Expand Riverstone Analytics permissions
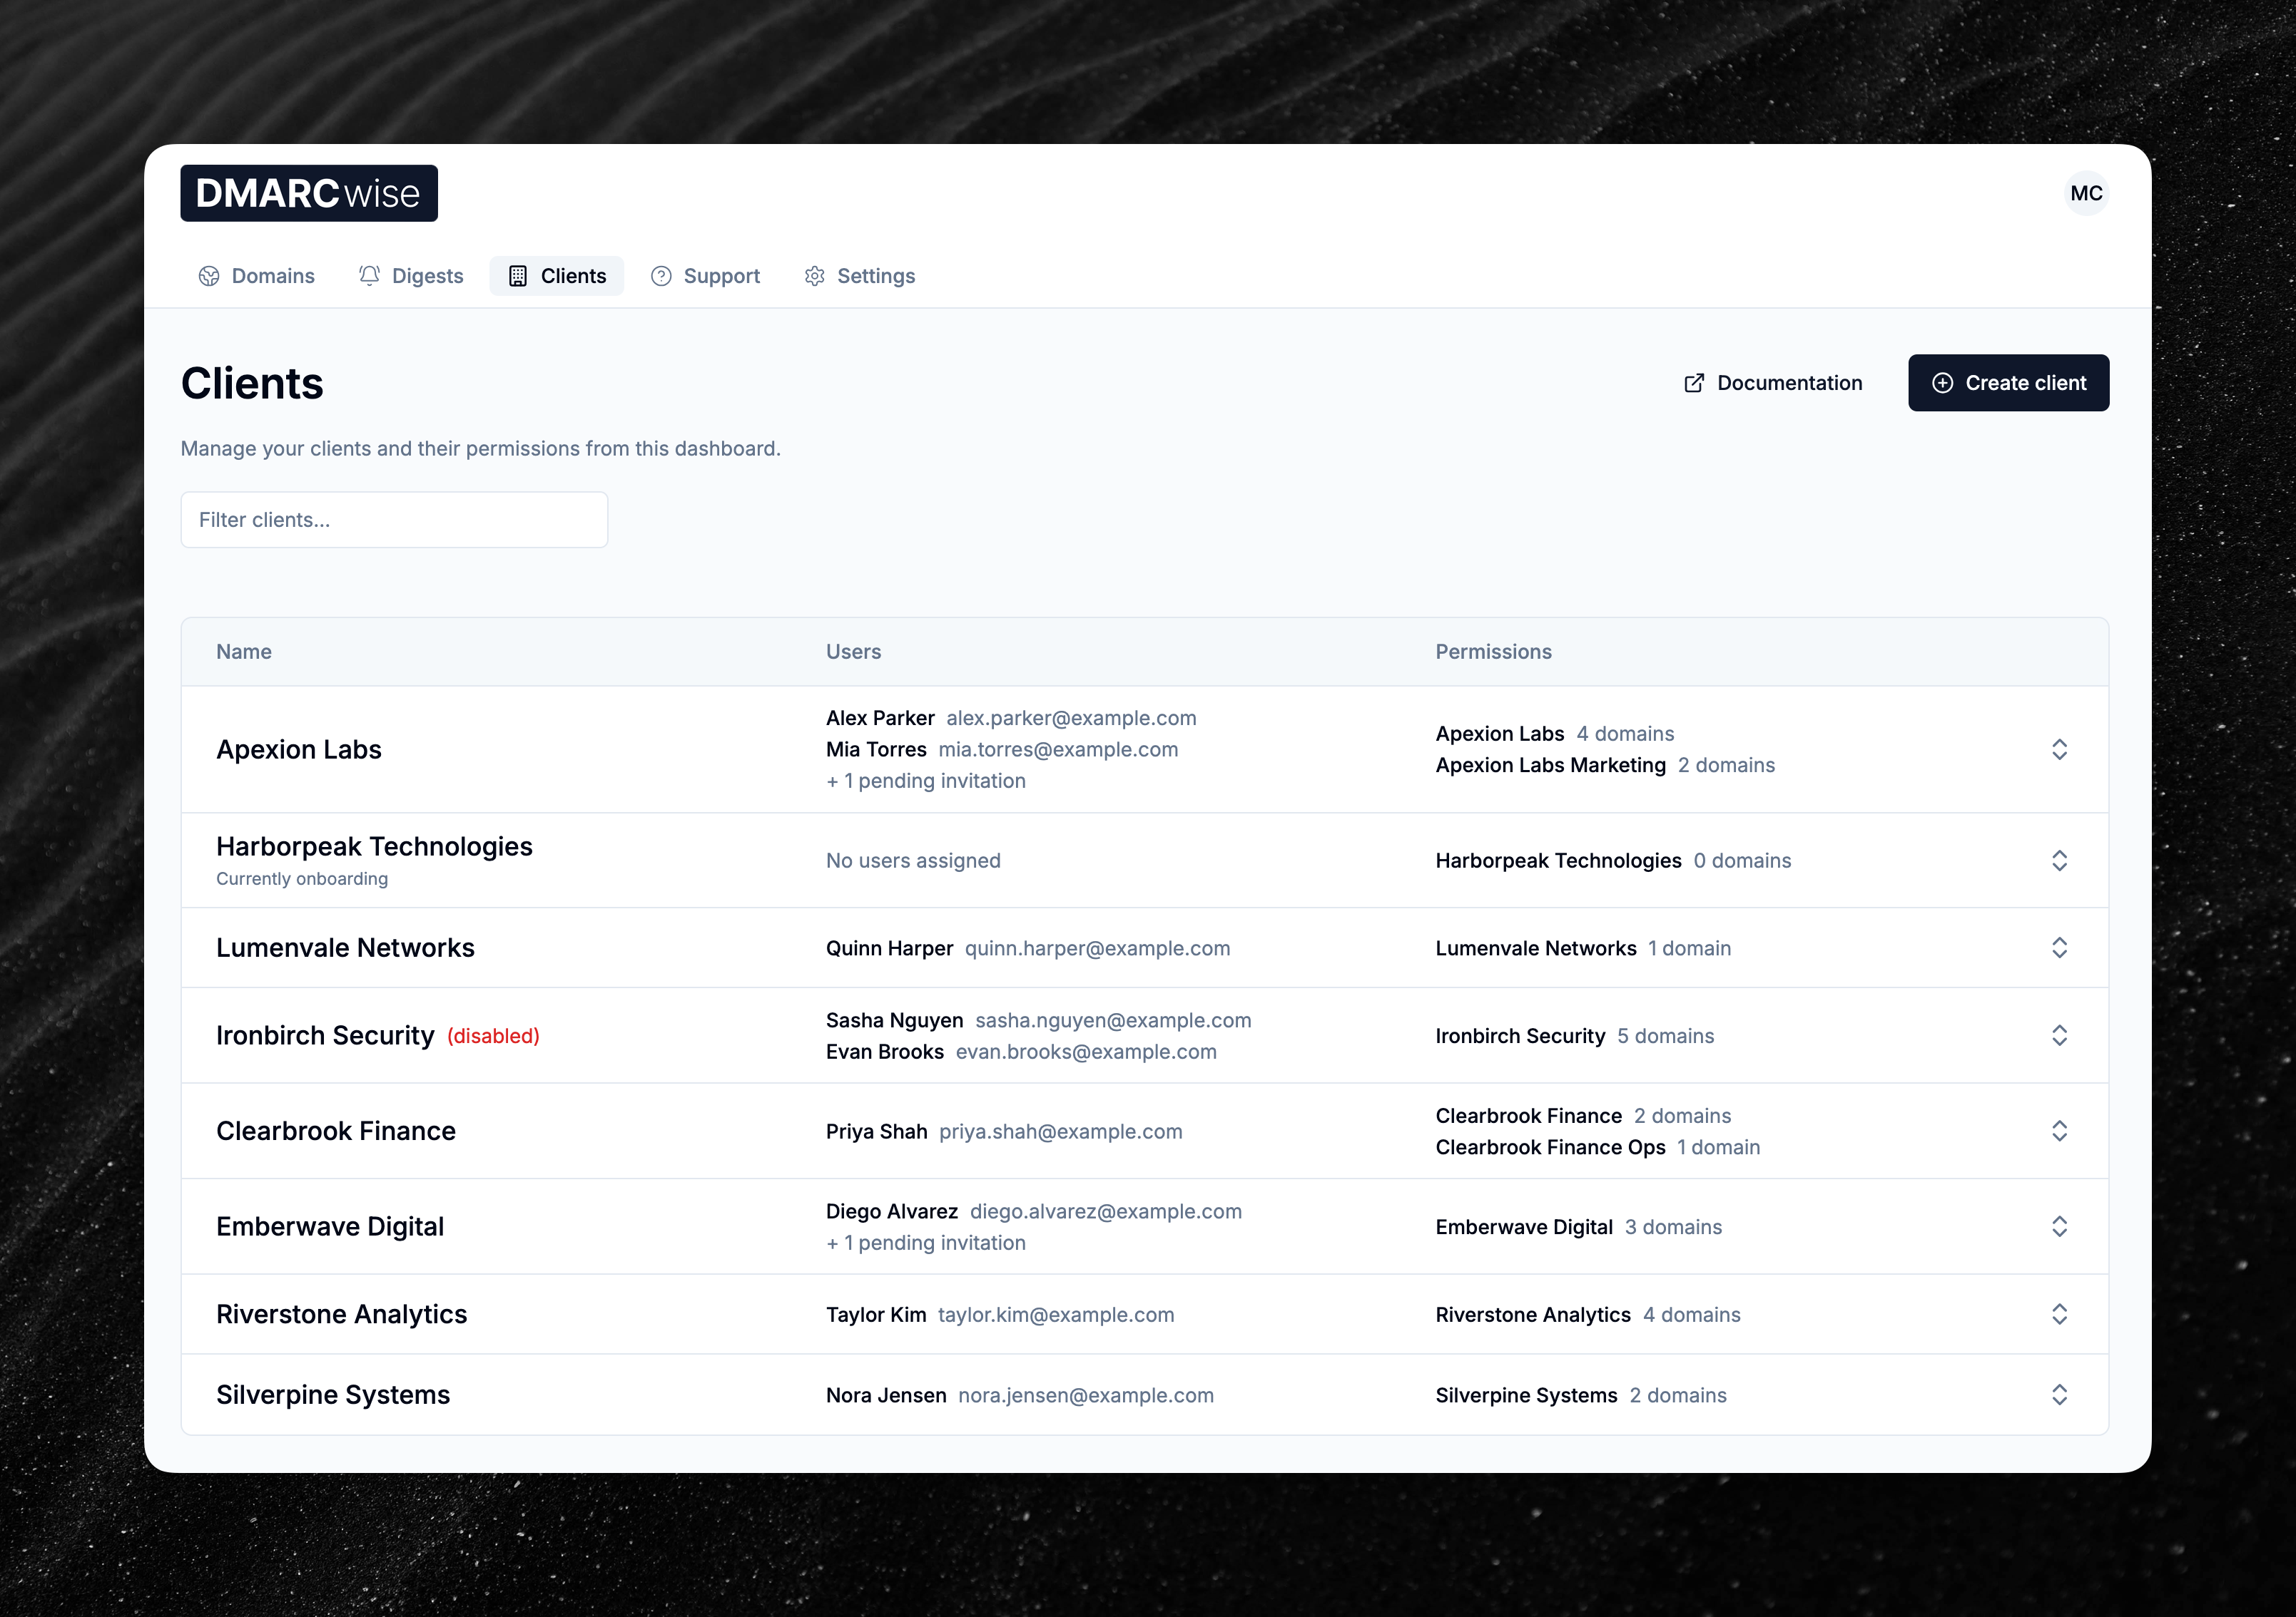The width and height of the screenshot is (2296, 1617). [2060, 1314]
